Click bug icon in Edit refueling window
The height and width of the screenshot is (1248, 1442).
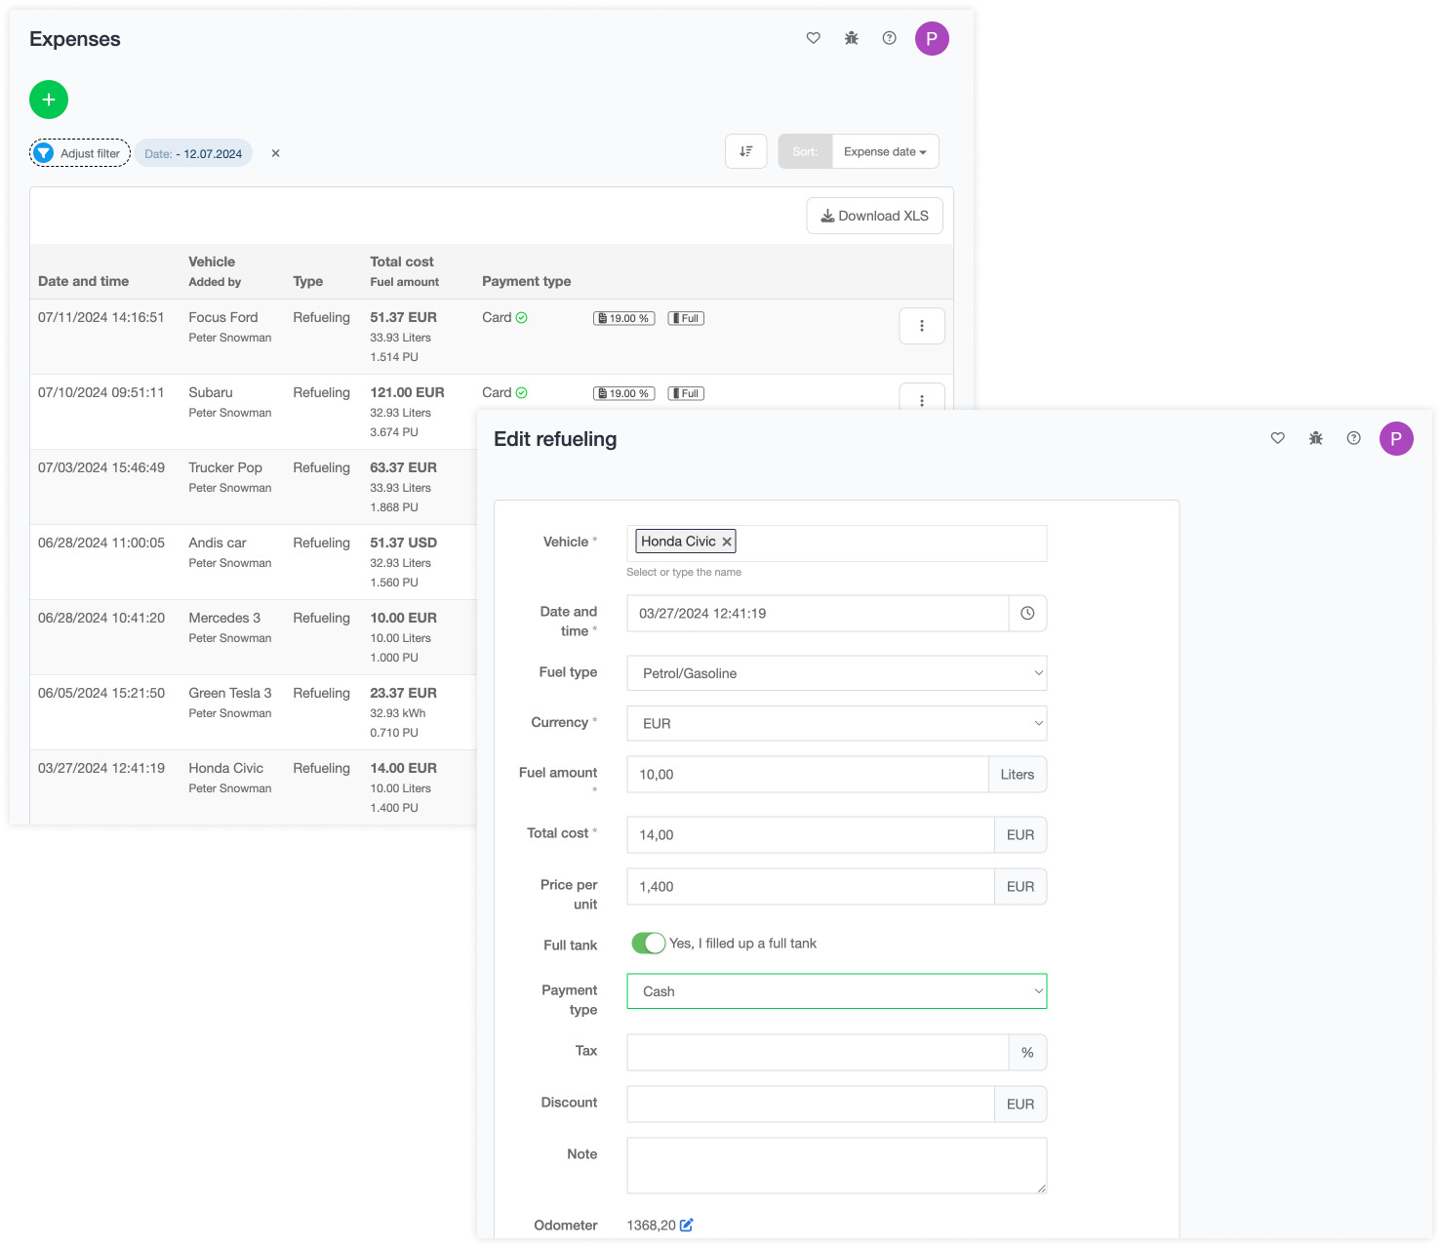coord(1316,438)
